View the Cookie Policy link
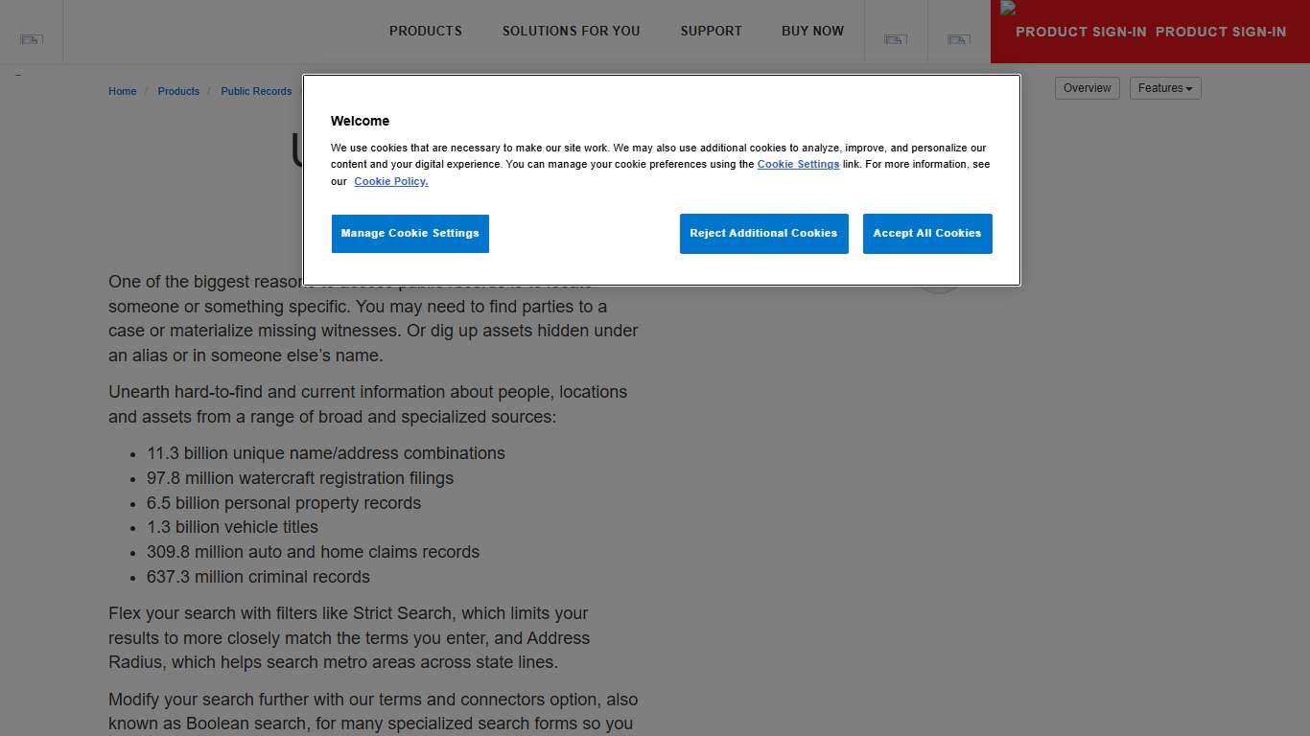1310x736 pixels. 390,181
